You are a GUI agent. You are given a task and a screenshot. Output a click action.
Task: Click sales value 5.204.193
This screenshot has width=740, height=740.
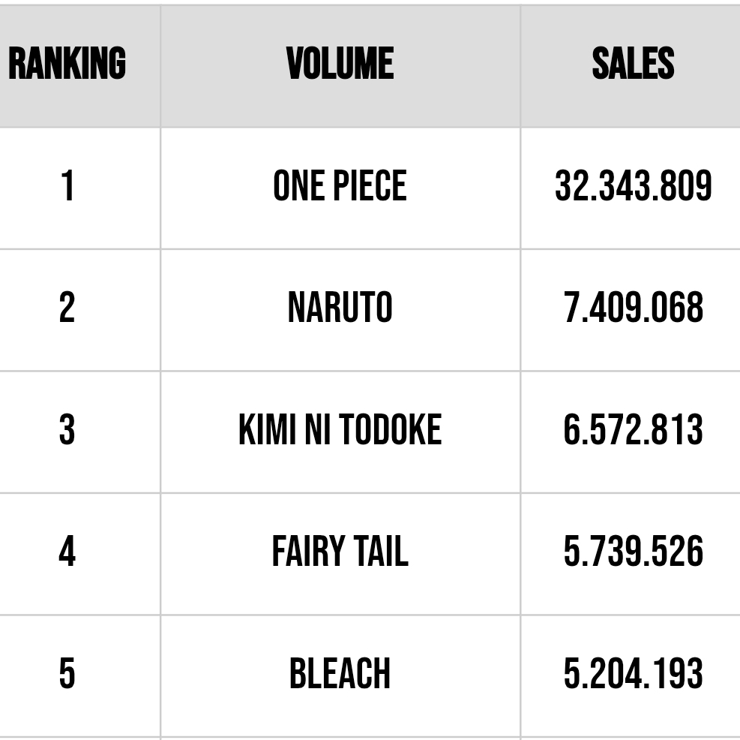pyautogui.click(x=633, y=673)
